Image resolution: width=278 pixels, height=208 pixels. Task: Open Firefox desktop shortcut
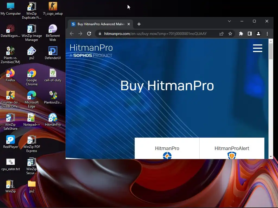point(11,75)
